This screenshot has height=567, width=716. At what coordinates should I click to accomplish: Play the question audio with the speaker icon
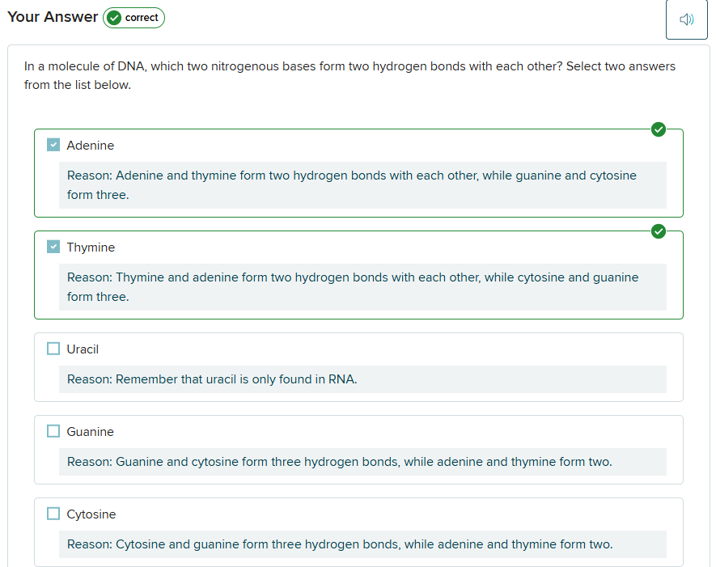click(686, 19)
